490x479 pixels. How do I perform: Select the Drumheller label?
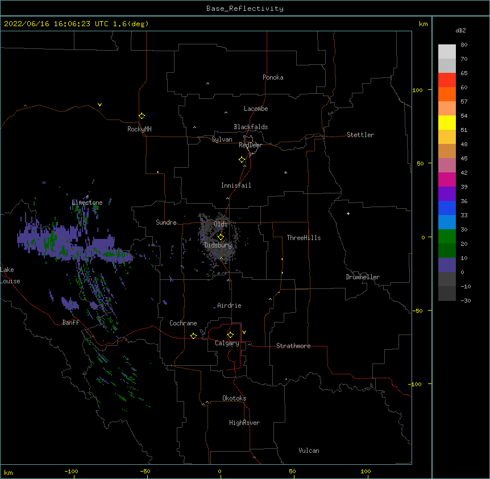(363, 277)
